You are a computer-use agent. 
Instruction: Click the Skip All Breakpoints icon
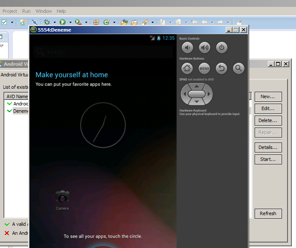point(34,22)
